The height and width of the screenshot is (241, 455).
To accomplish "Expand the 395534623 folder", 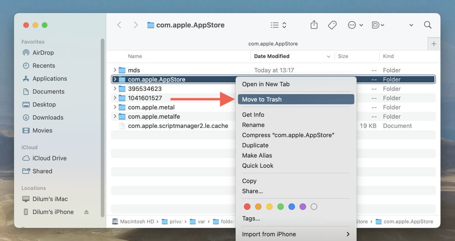I will pos(115,89).
